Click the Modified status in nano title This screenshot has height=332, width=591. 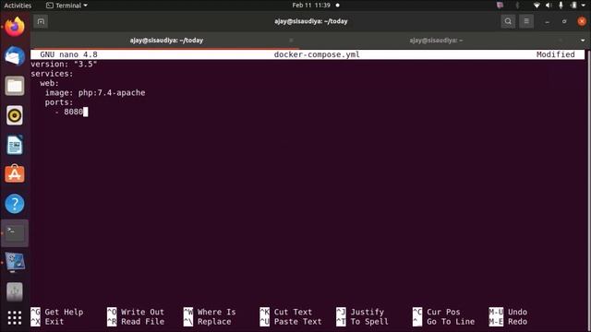(x=556, y=54)
